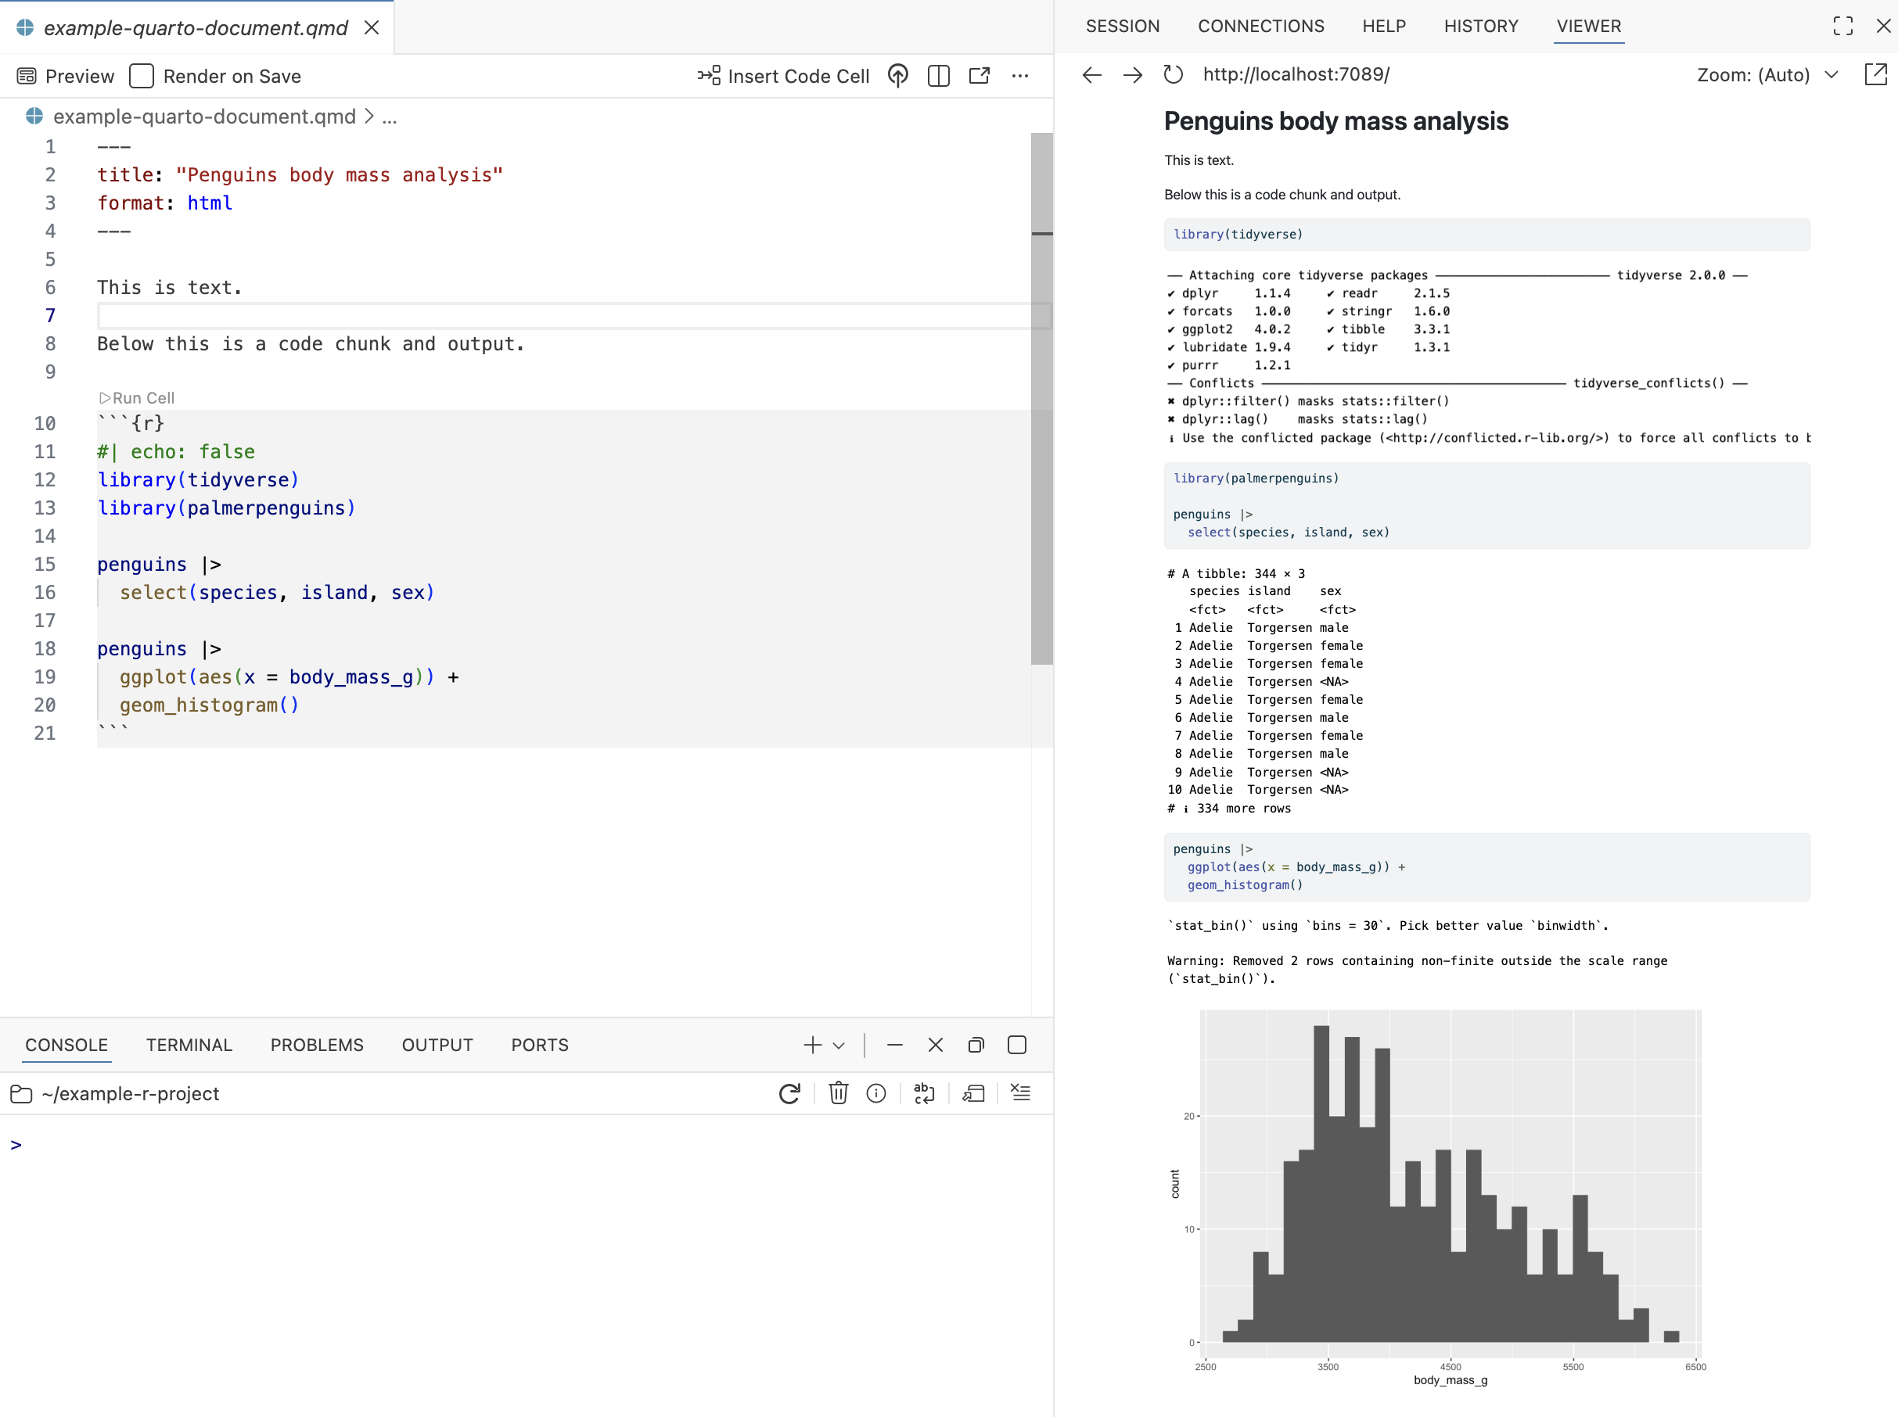
Task: Switch to the TERMINAL tab
Action: [189, 1045]
